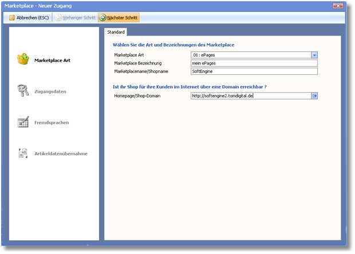Open the shop domain link button
The image size is (355, 254).
[x=314, y=96]
